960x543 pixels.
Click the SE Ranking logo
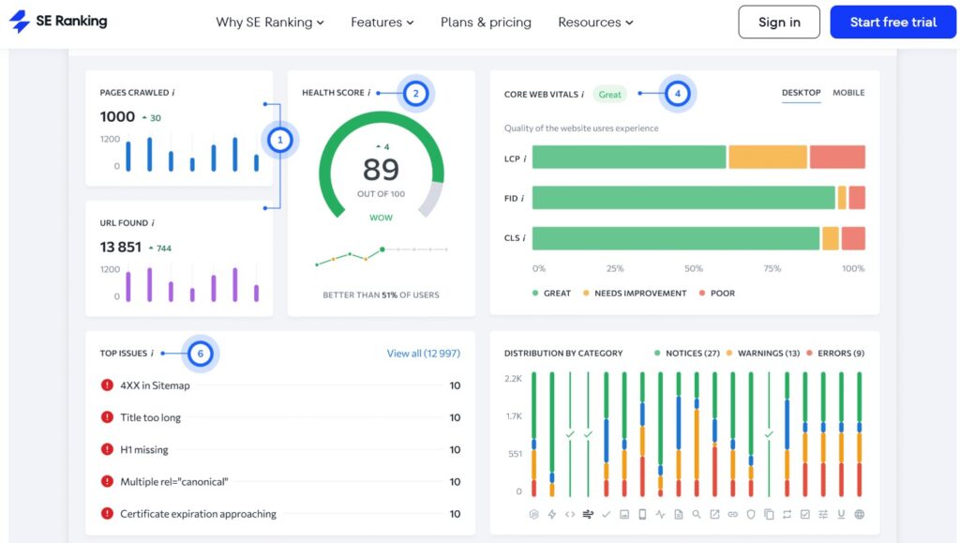[58, 22]
